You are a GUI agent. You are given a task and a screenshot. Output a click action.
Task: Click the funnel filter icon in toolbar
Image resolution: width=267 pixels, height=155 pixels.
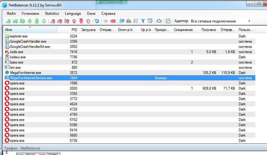(143, 21)
